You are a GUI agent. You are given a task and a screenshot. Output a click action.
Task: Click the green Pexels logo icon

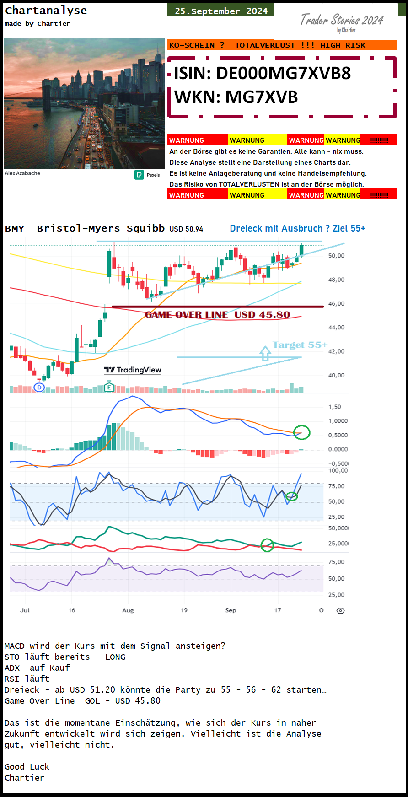click(x=139, y=175)
